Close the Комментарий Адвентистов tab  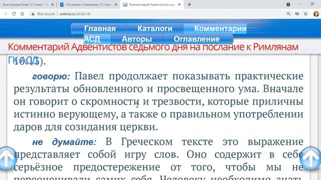click(180, 4)
